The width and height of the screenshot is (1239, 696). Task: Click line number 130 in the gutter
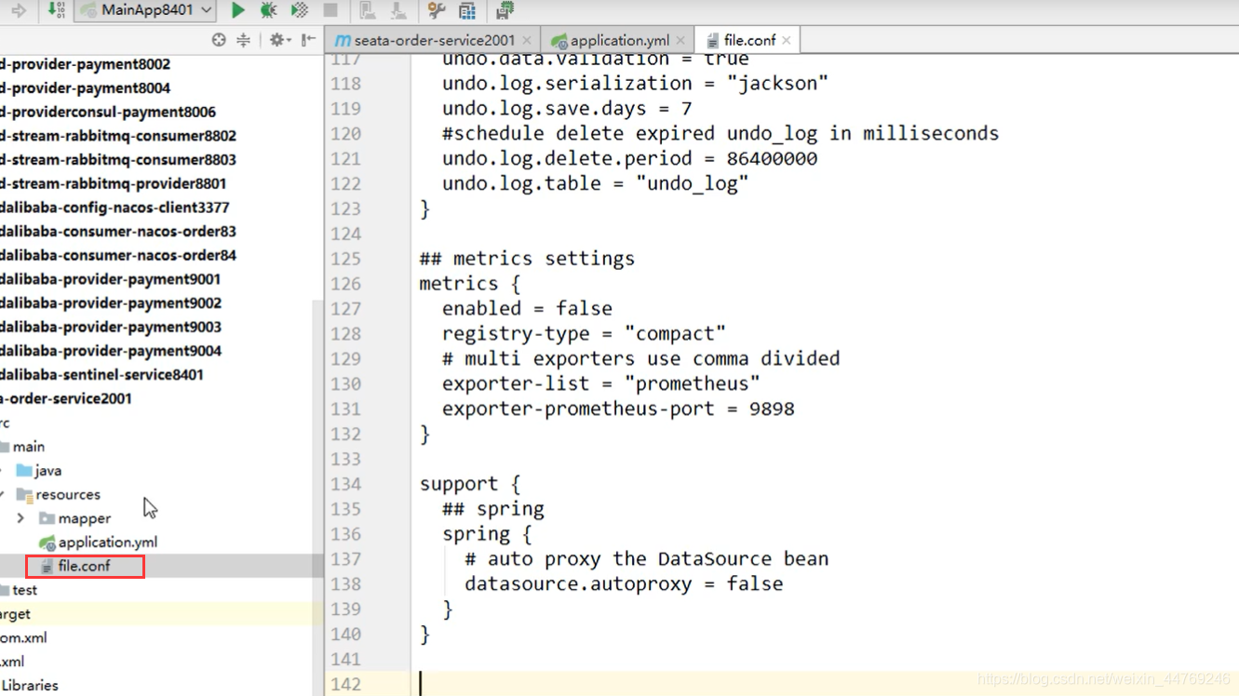[345, 383]
